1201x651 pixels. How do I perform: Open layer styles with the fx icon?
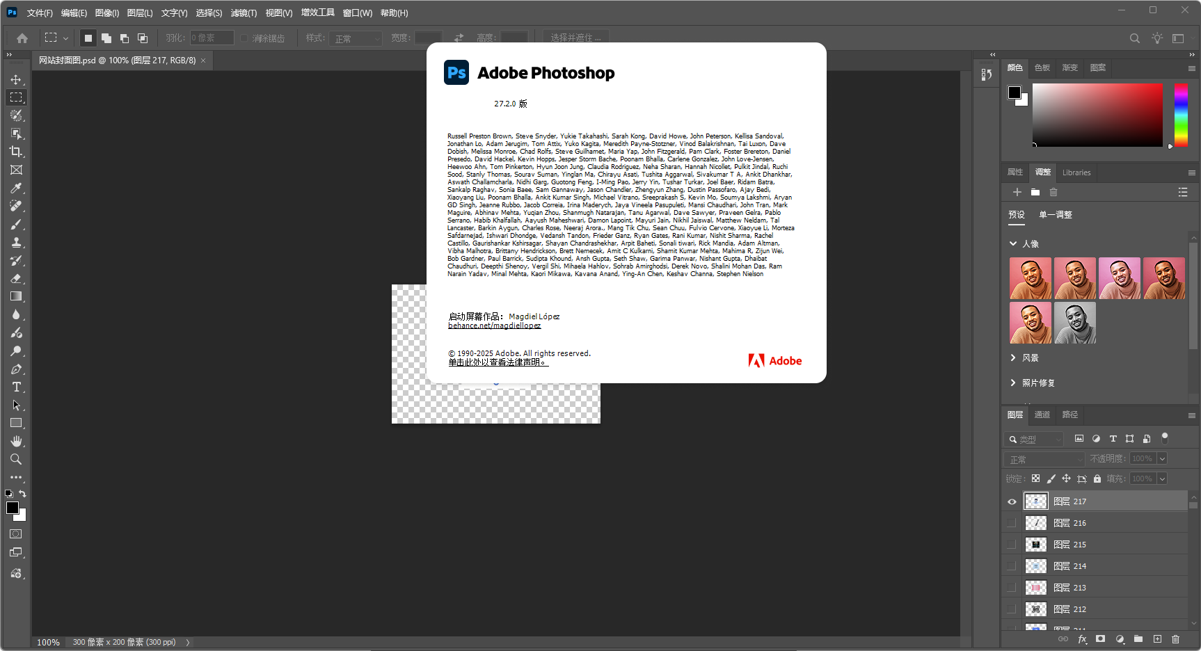coord(1081,638)
